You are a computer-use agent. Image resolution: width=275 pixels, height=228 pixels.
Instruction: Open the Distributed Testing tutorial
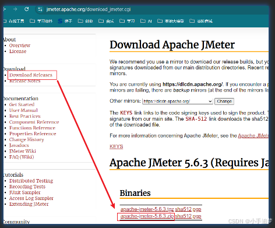(31, 181)
